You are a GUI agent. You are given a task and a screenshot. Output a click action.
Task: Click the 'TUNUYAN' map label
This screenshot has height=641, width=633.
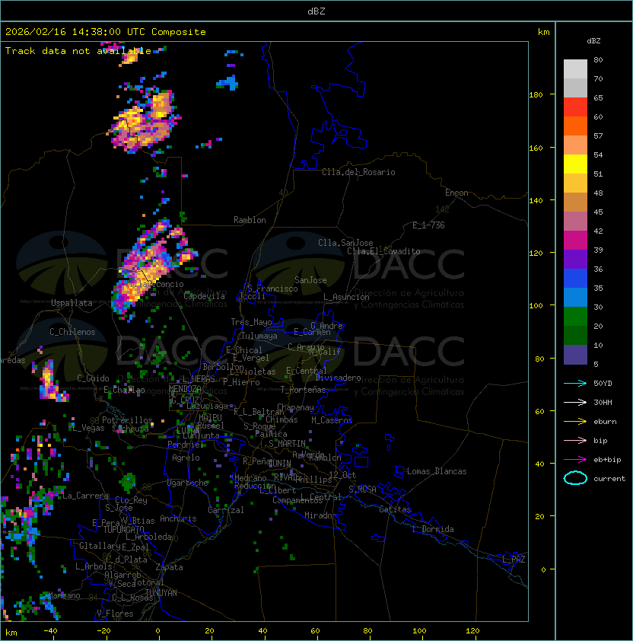(x=161, y=593)
